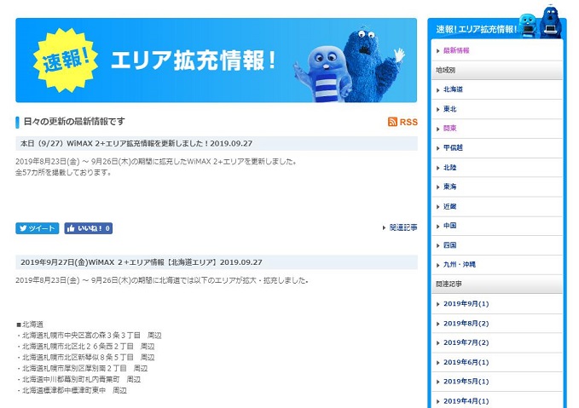Select the 甲信越 region link
The width and height of the screenshot is (579, 408).
click(x=453, y=148)
